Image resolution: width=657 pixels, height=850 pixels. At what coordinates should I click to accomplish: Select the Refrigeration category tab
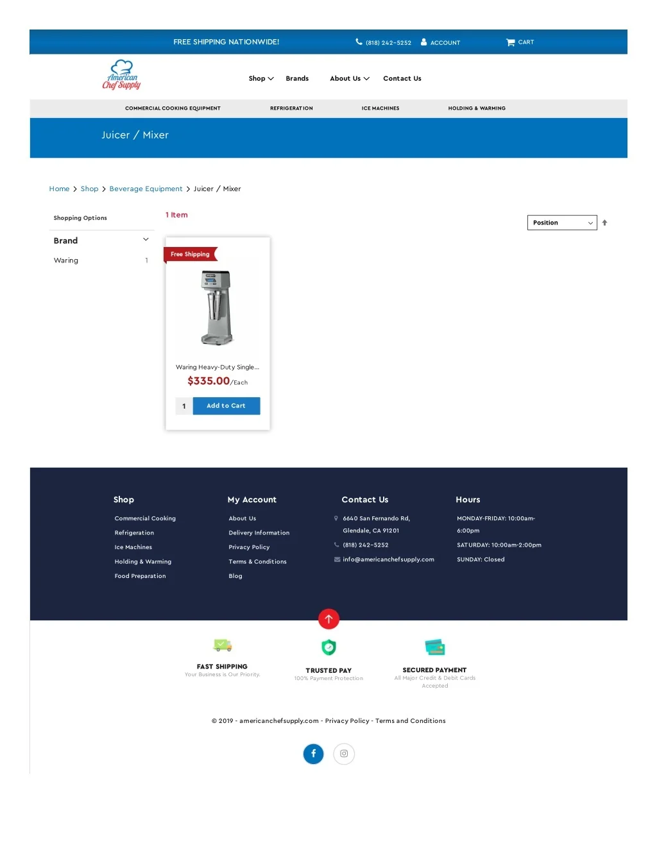tap(291, 108)
